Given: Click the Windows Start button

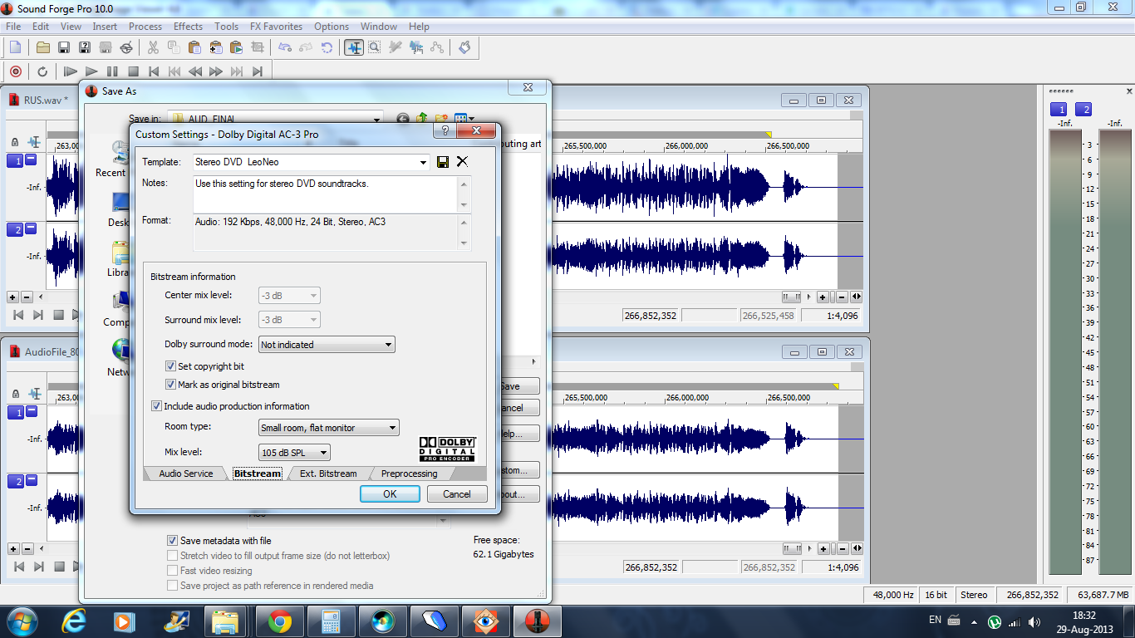Looking at the screenshot, I should 23,621.
